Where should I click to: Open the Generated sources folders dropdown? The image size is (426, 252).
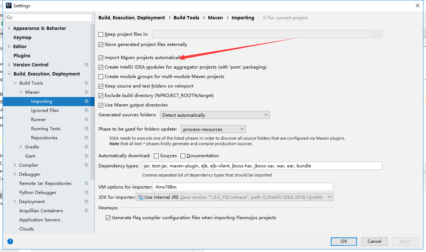[215, 115]
